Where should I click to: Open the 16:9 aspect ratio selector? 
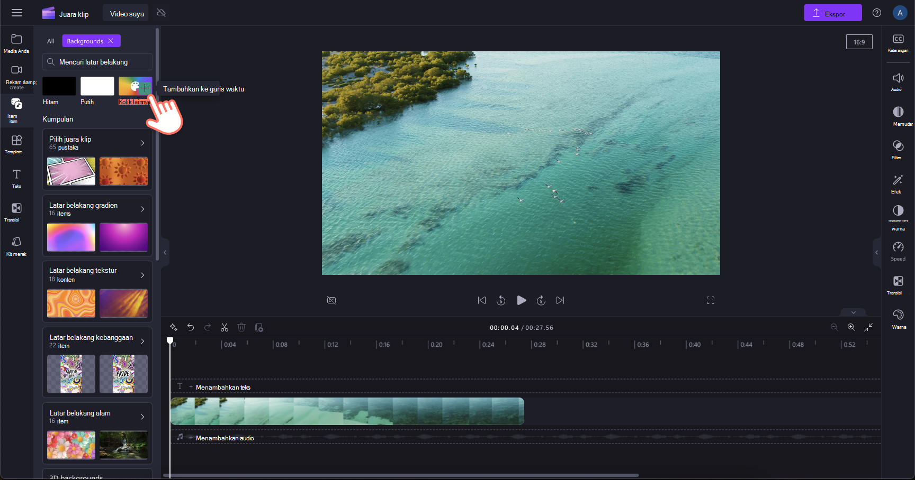[x=859, y=42]
